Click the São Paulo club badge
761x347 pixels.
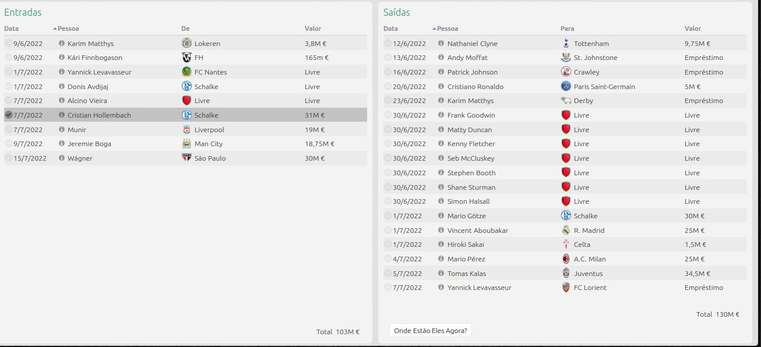[x=186, y=158]
